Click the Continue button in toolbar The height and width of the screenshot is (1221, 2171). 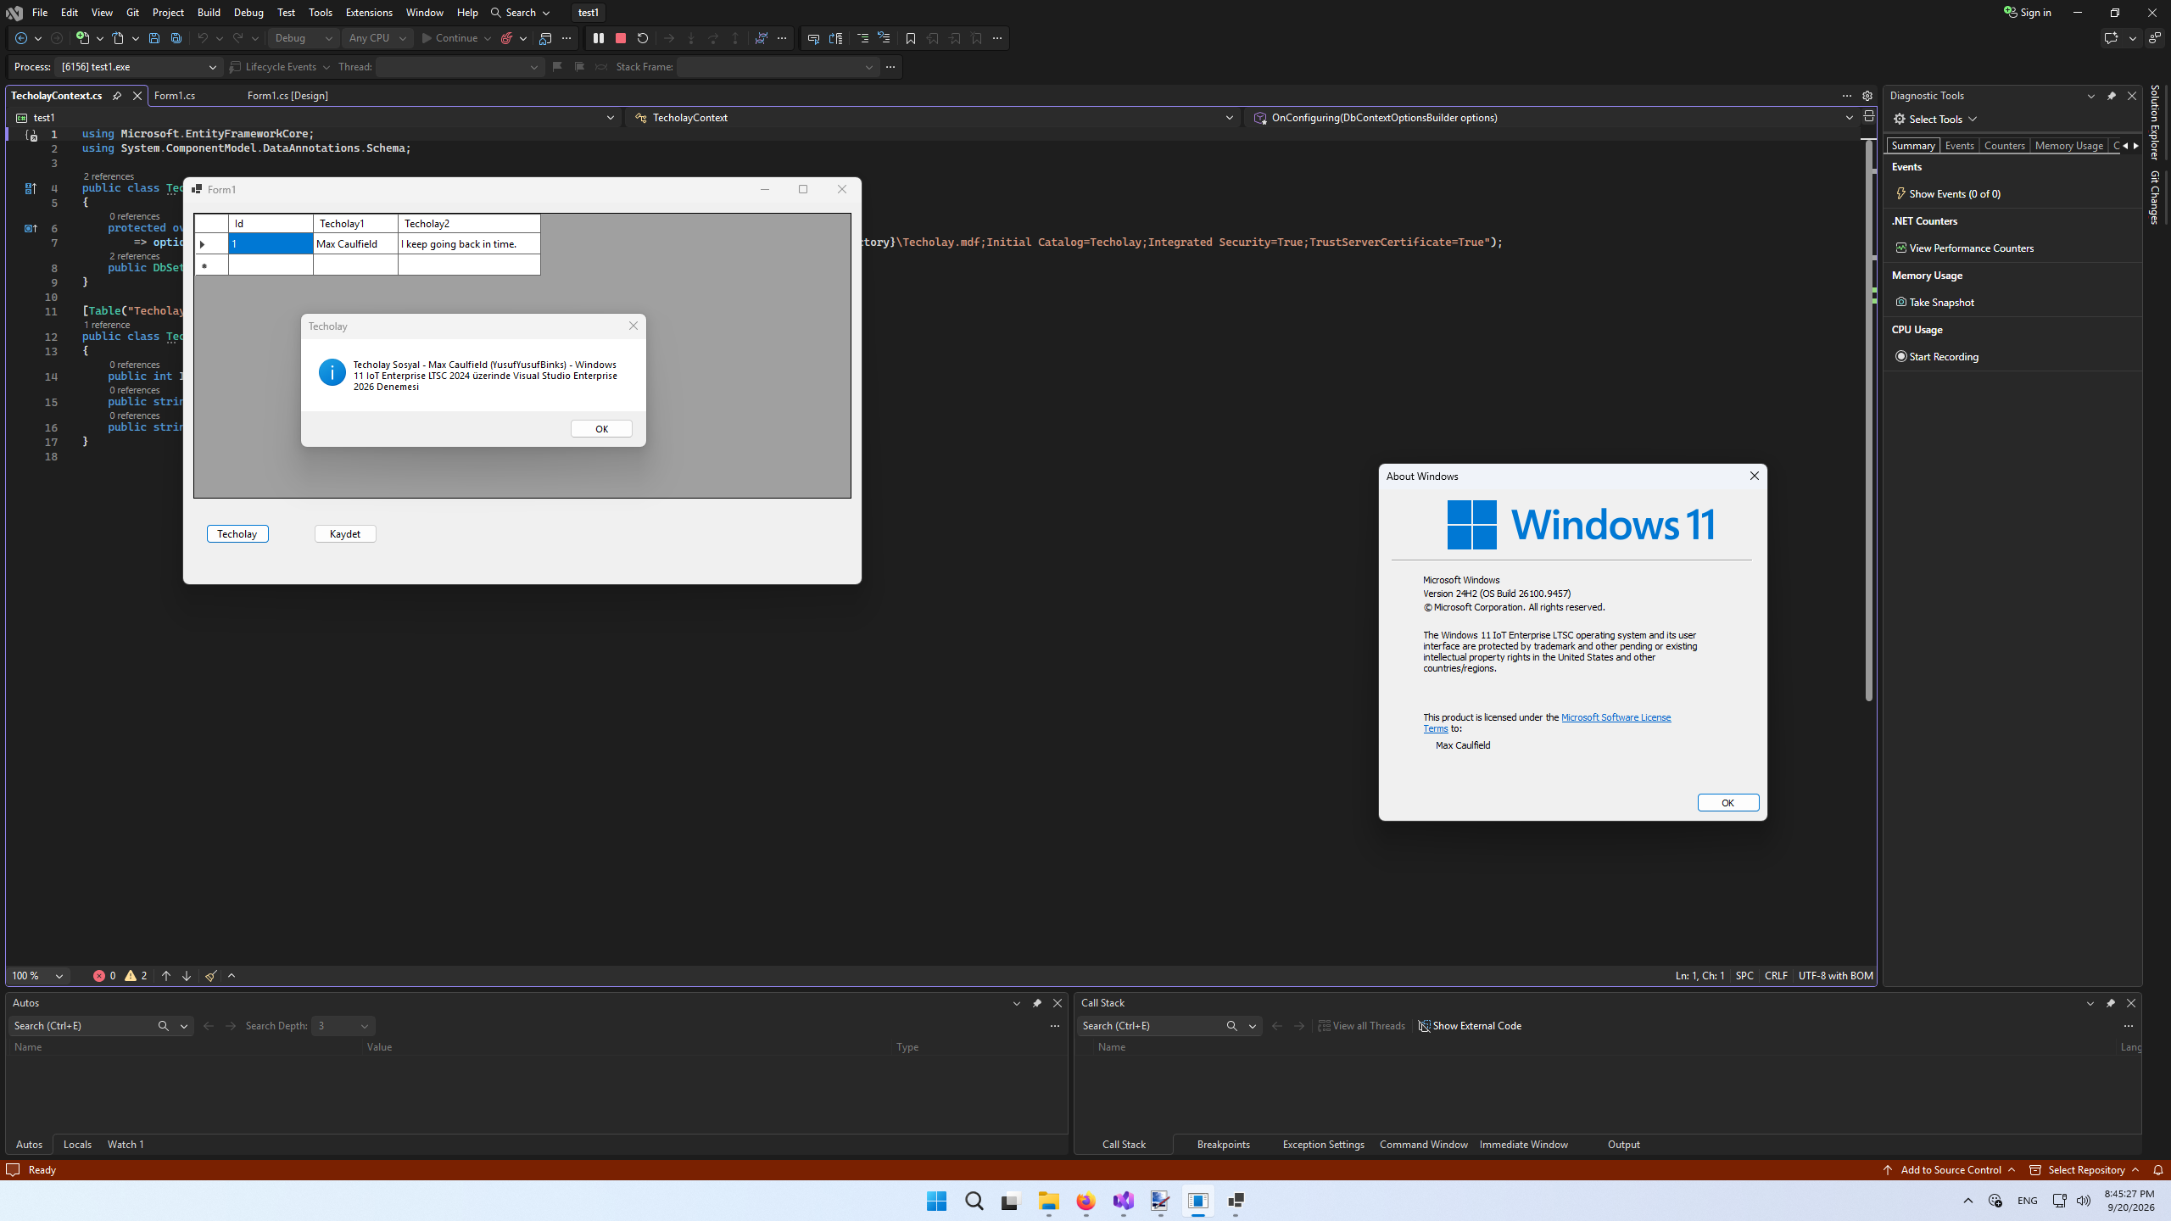point(450,38)
